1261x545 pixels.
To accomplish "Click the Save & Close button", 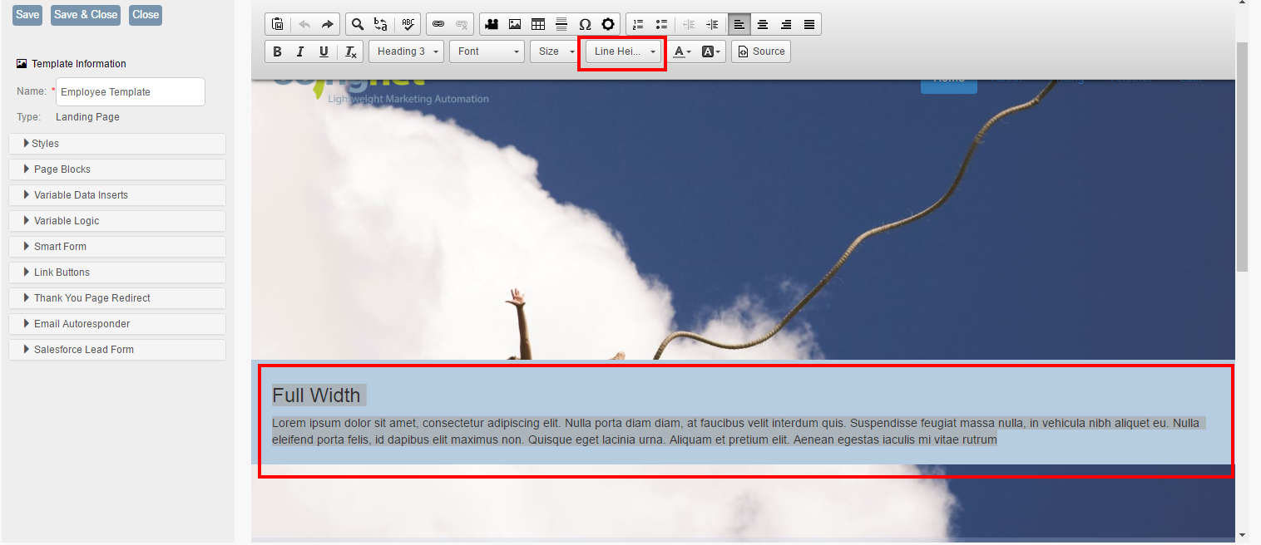I will [86, 15].
